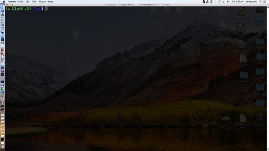Open Finder from the top of the dock
Viewport: 269px width, 151px height.
[x=3, y=8]
